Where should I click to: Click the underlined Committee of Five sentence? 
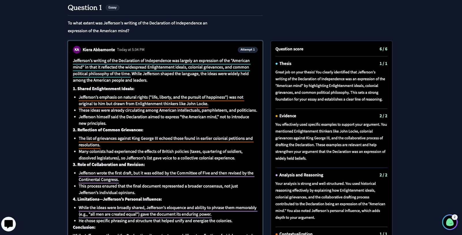166,176
